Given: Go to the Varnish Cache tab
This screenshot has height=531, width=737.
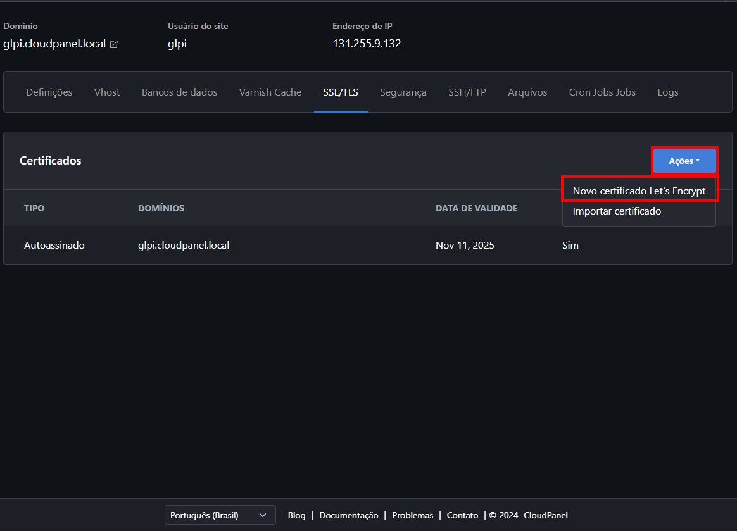Looking at the screenshot, I should tap(270, 92).
